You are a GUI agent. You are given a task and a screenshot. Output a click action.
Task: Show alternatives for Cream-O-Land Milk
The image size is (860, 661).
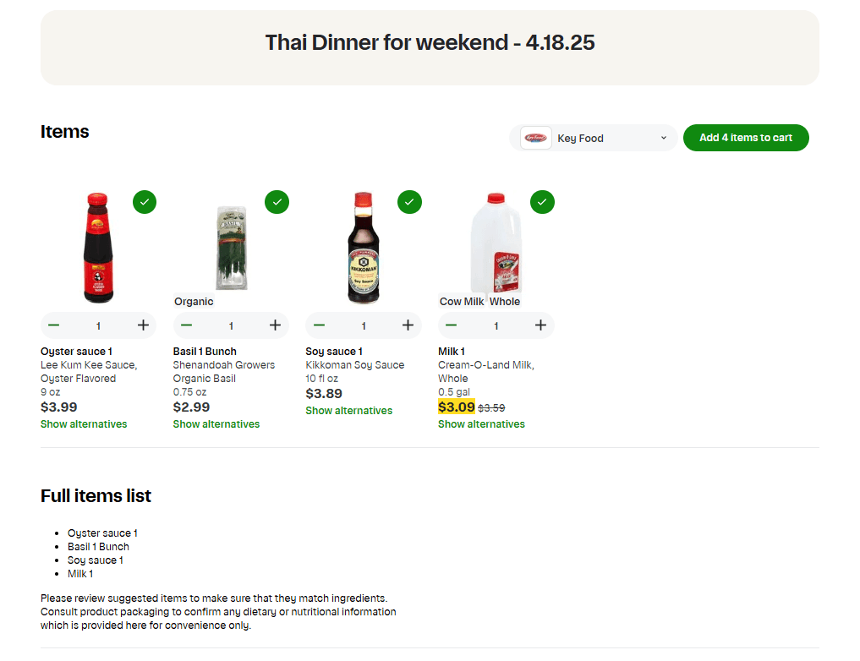pyautogui.click(x=481, y=423)
